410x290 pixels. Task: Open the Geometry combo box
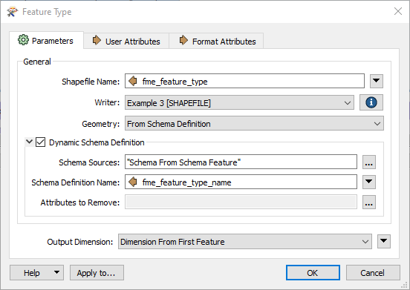click(254, 123)
